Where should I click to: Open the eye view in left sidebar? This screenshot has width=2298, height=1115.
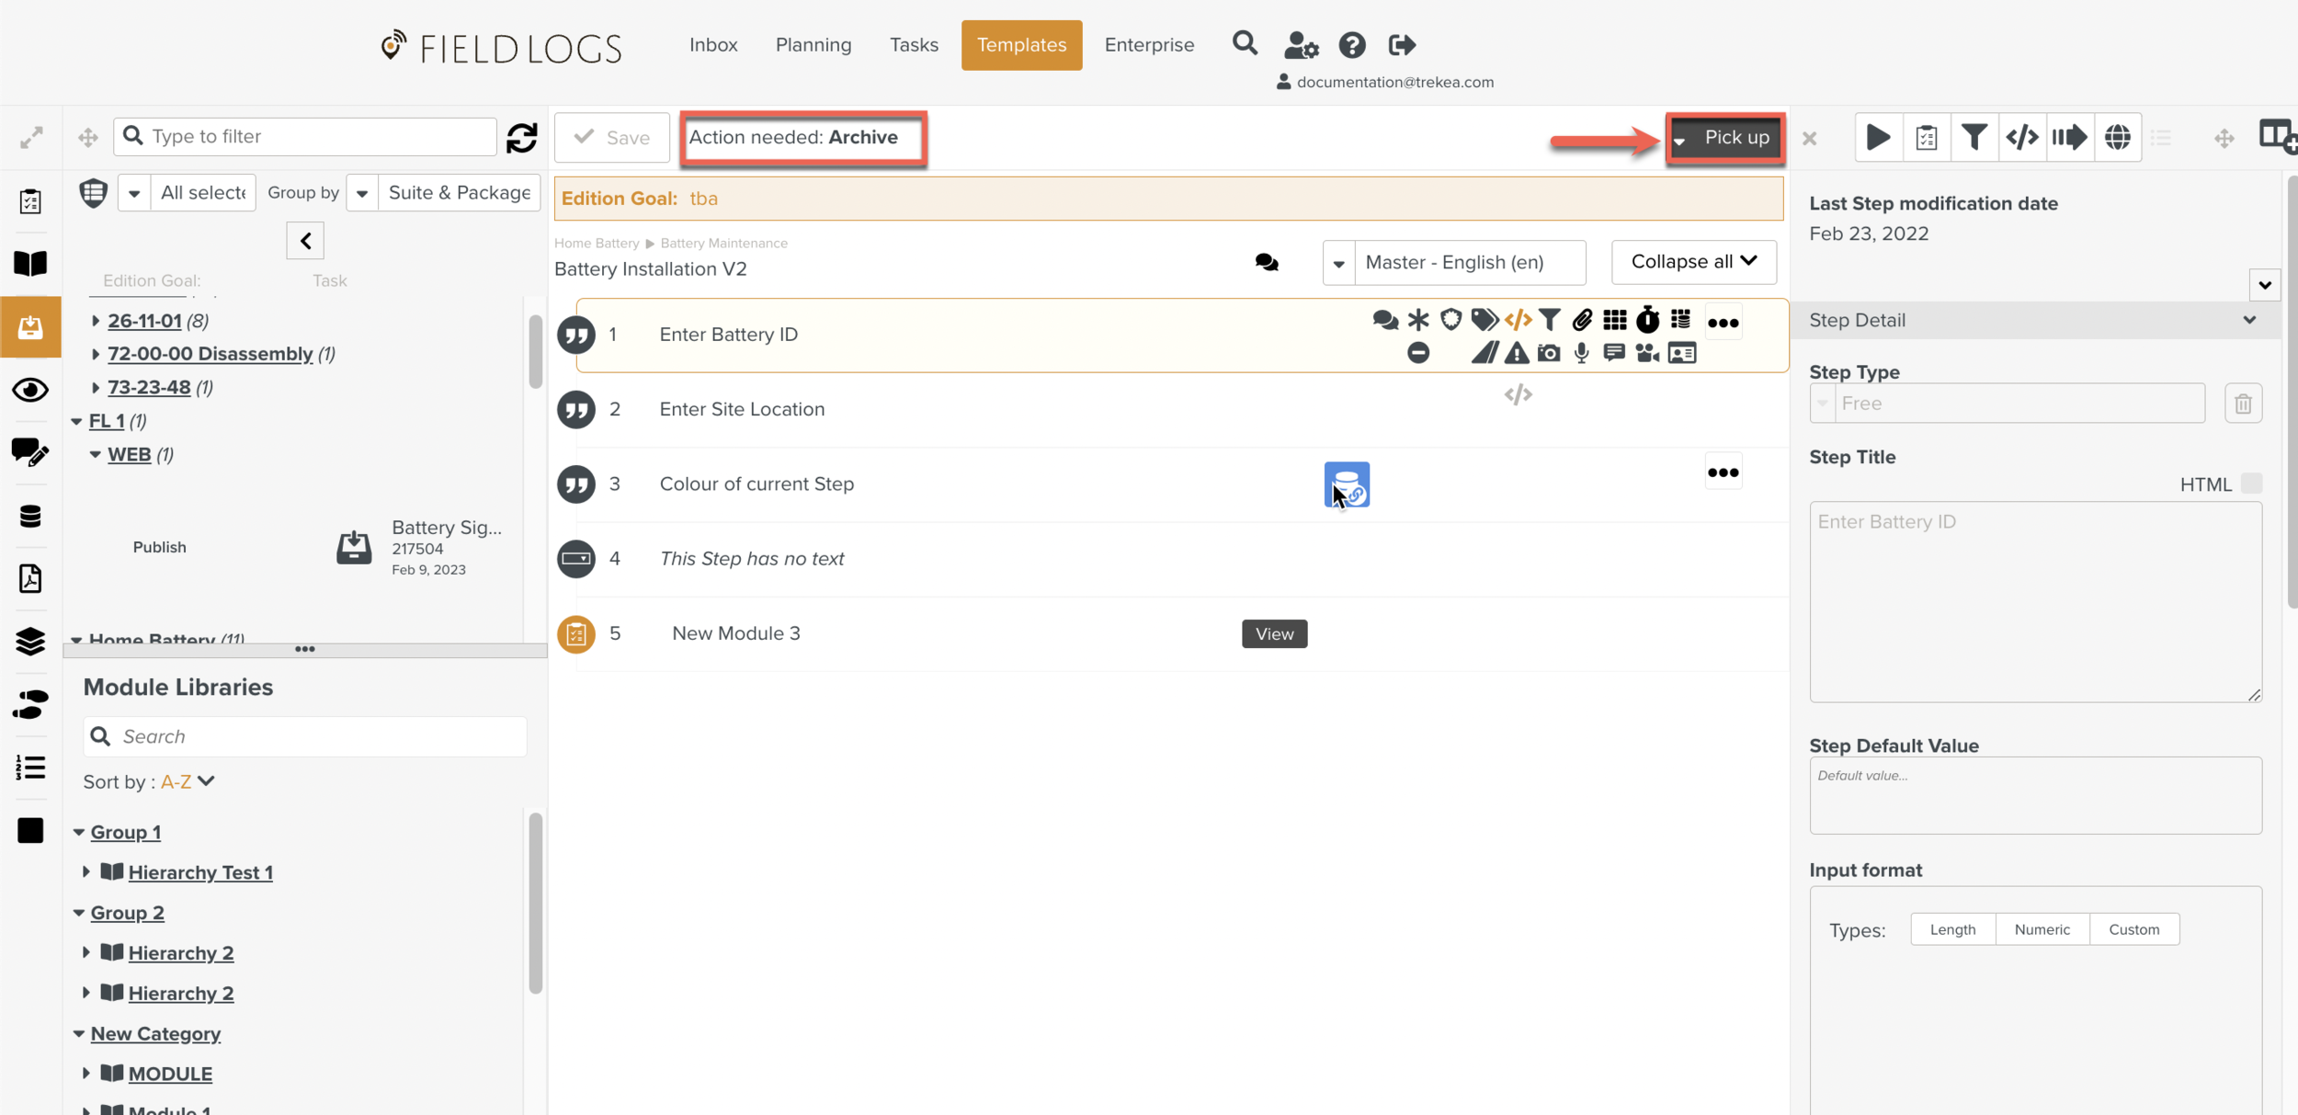30,390
